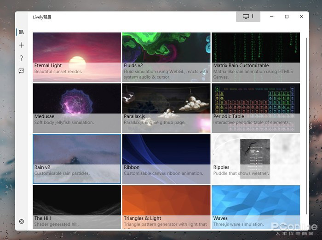322x240 pixels.
Task: Open the feedback chat bubble icon
Action: point(21,71)
